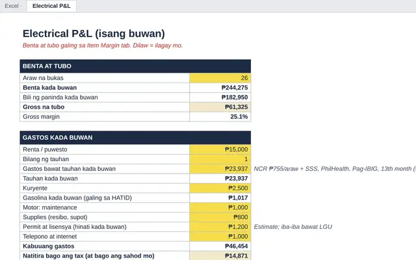This screenshot has width=416, height=260.
Task: Click the 'Tauhan kada buwan' label
Action: (50, 179)
